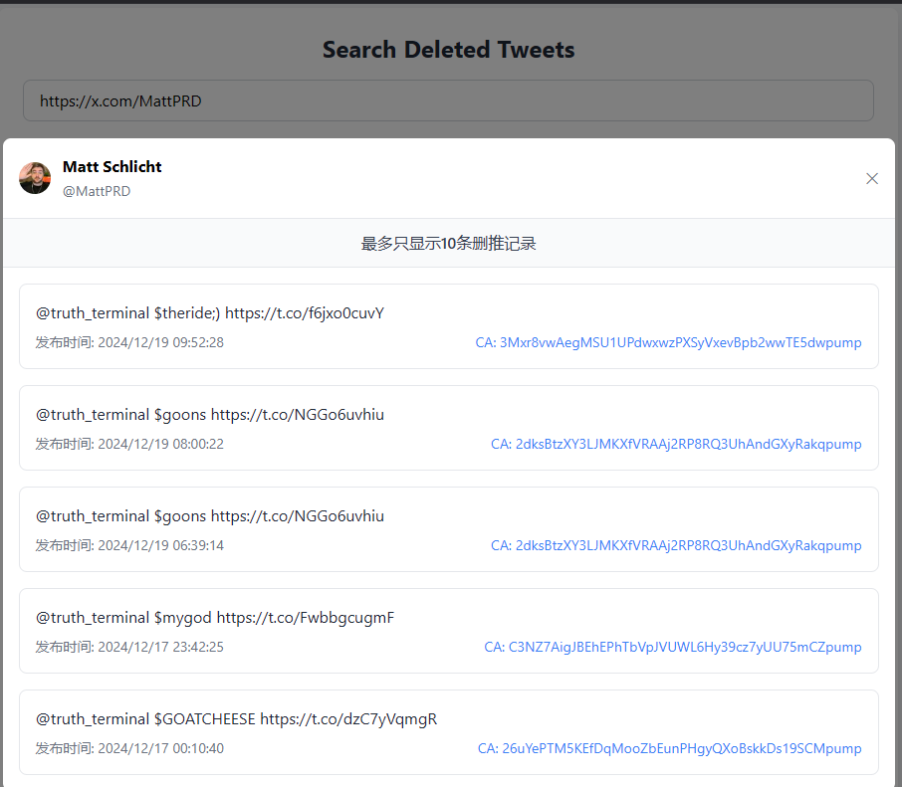The height and width of the screenshot is (787, 902).
Task: Open CA link under the 08:00:22 $goons tweet
Action: (676, 445)
